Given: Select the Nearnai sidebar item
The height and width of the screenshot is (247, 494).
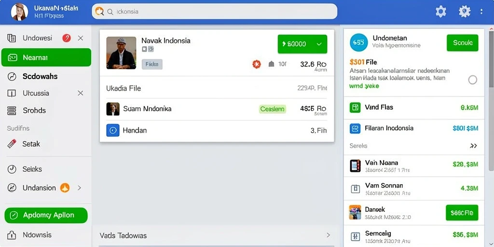Looking at the screenshot, I should [x=46, y=57].
